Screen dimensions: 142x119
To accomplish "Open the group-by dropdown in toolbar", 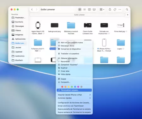I will [102, 9].
